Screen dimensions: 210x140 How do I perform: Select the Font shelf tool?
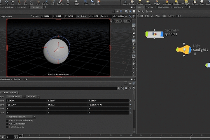click(x=68, y=2)
